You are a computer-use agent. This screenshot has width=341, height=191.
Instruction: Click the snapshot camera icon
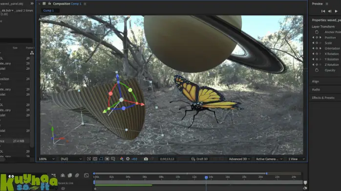pos(146,159)
